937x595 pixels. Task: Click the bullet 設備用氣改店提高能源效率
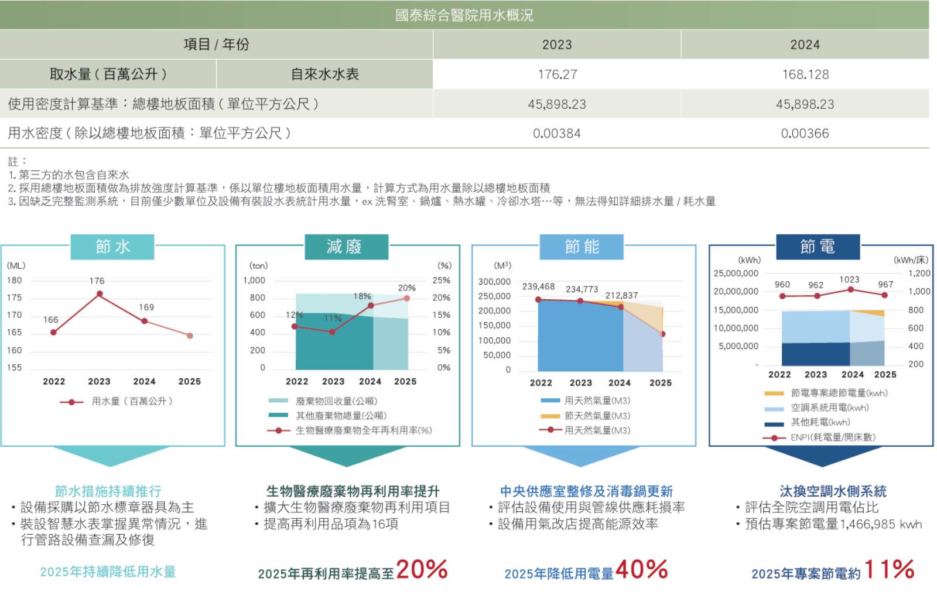coord(574,524)
